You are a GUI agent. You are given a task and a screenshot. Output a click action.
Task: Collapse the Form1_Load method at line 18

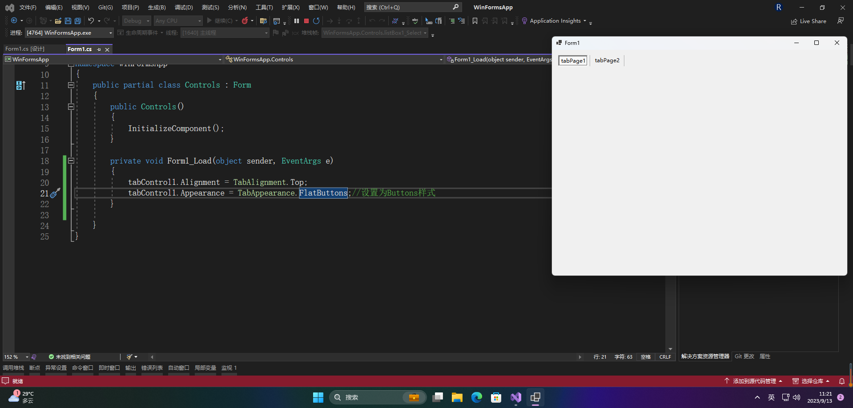click(x=71, y=161)
